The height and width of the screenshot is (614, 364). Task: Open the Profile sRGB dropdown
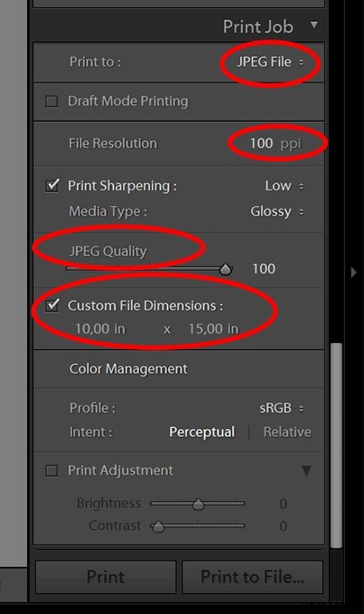(282, 408)
